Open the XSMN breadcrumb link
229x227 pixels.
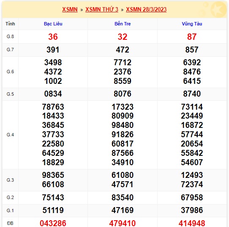click(70, 9)
